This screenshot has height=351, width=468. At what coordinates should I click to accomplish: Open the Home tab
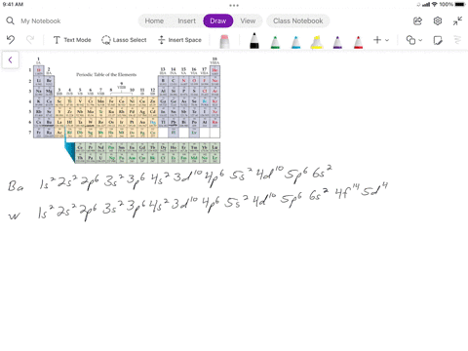point(154,20)
